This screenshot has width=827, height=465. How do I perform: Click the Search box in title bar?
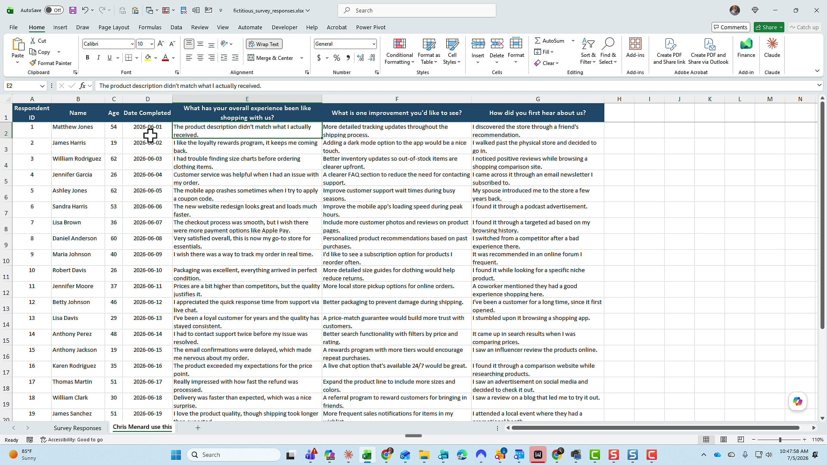click(x=417, y=10)
